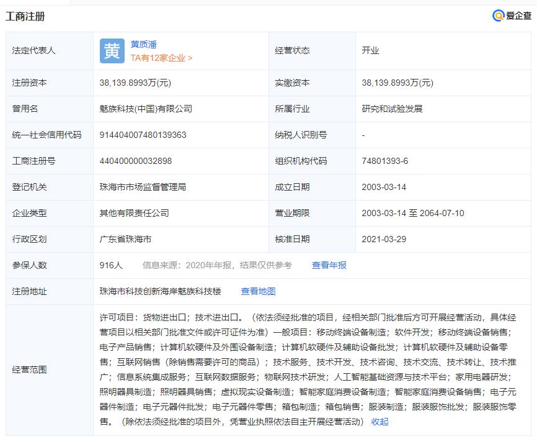Select 2003-03-14 至 2064-07-10 value
This screenshot has width=537, height=439.
413,213
